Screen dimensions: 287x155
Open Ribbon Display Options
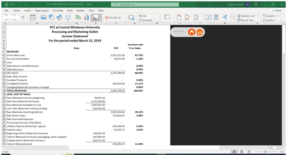tap(256, 4)
